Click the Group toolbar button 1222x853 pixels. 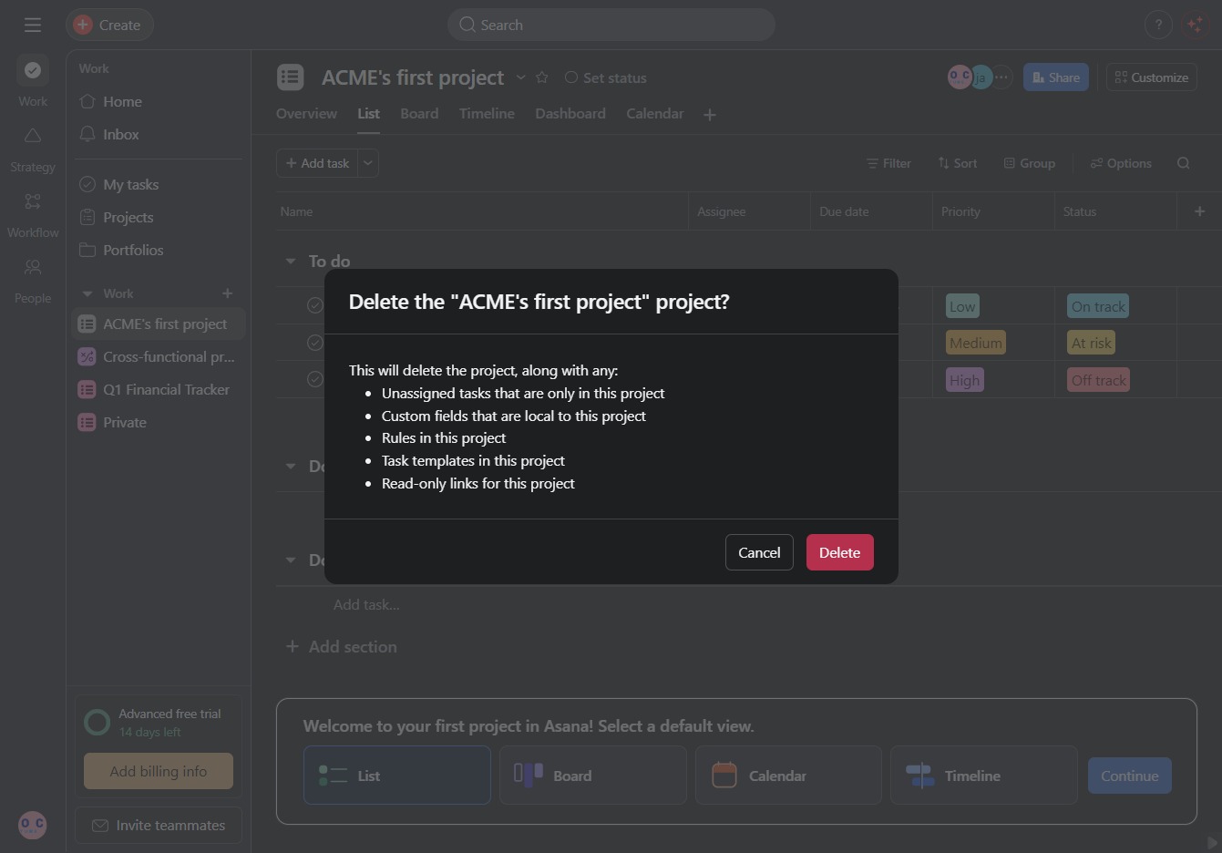coord(1030,163)
